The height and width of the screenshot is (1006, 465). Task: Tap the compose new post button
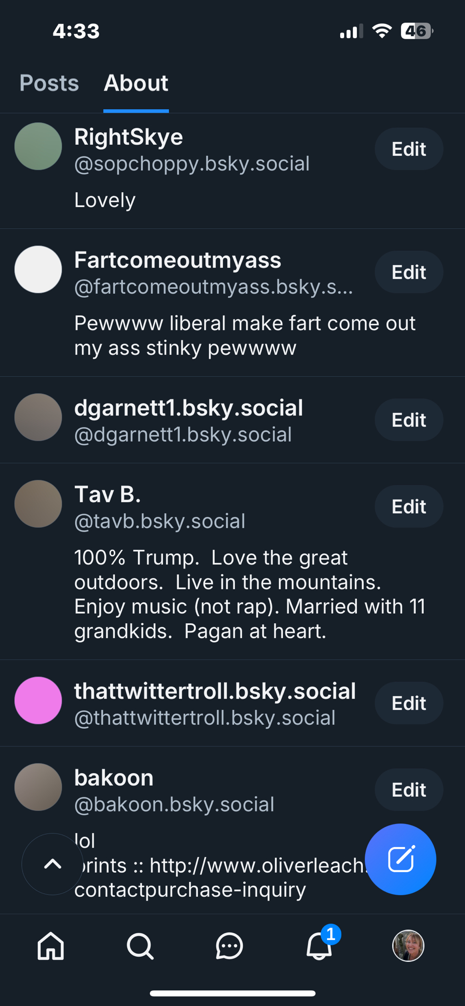401,859
